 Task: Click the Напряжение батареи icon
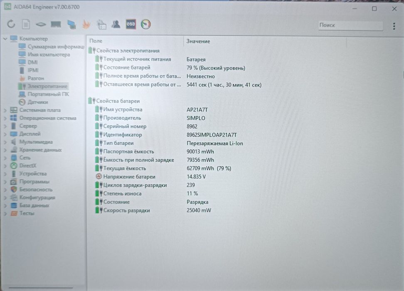tap(99, 177)
